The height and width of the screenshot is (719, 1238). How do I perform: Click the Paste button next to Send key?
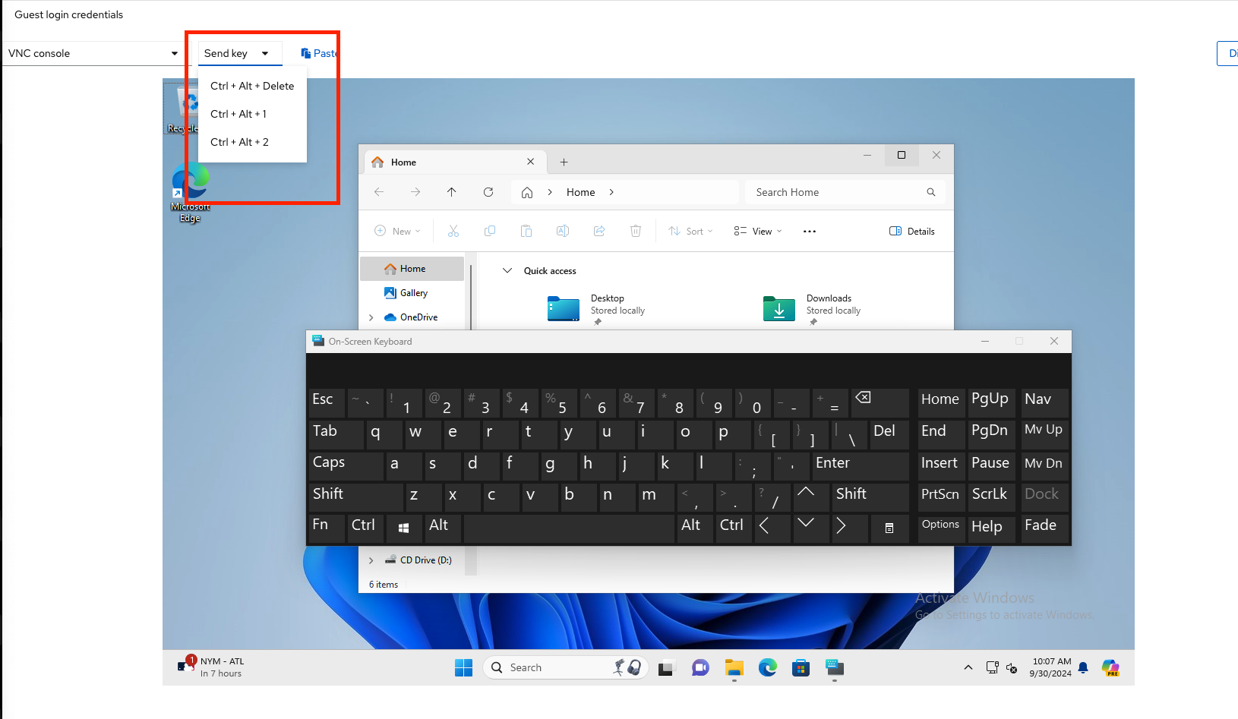click(x=319, y=53)
